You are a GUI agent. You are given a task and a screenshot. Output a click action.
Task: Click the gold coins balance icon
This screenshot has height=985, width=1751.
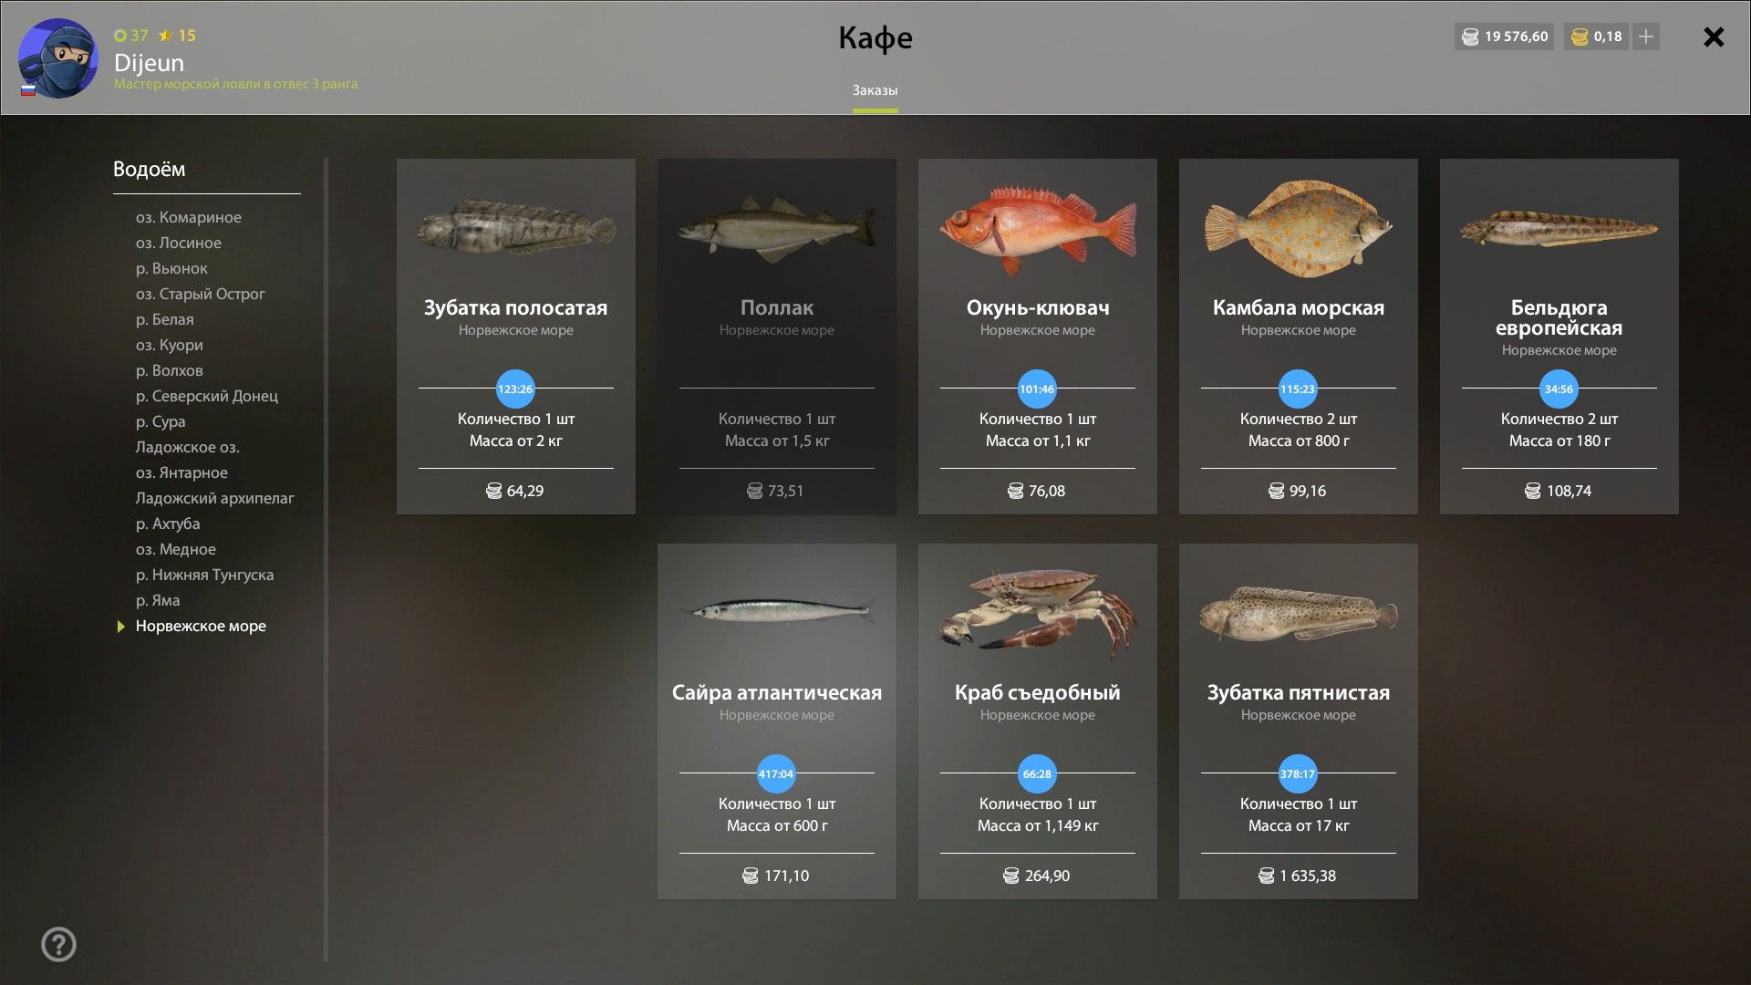(1580, 36)
